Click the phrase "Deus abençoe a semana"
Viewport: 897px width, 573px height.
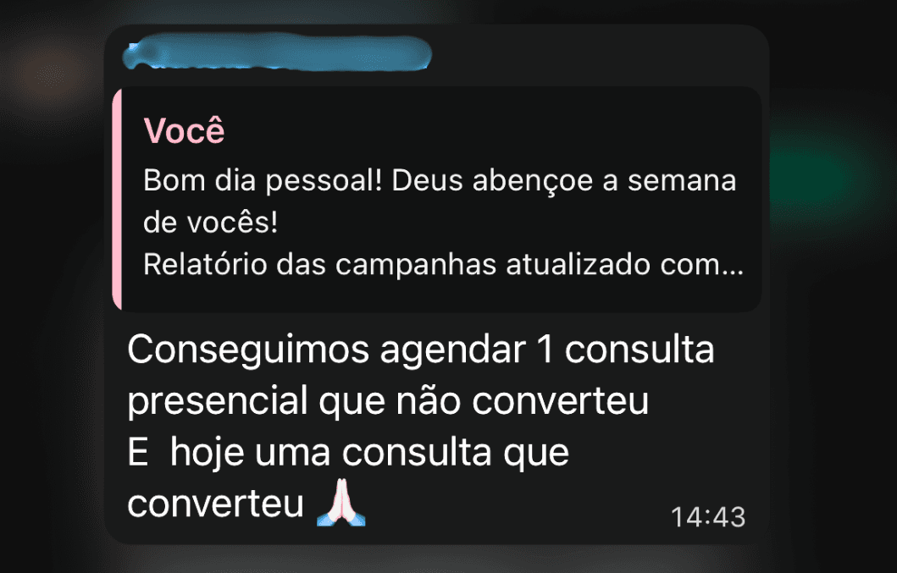tap(564, 181)
